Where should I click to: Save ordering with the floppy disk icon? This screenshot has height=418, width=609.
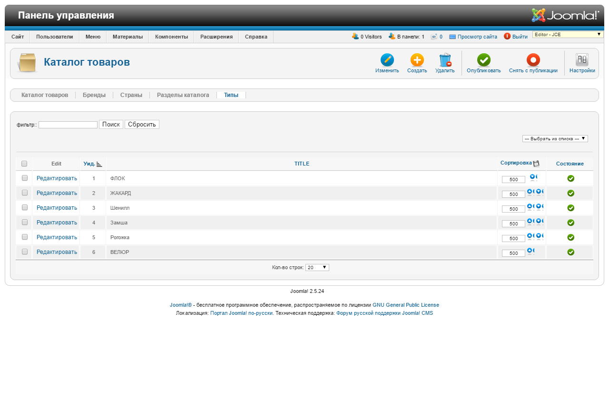[536, 164]
